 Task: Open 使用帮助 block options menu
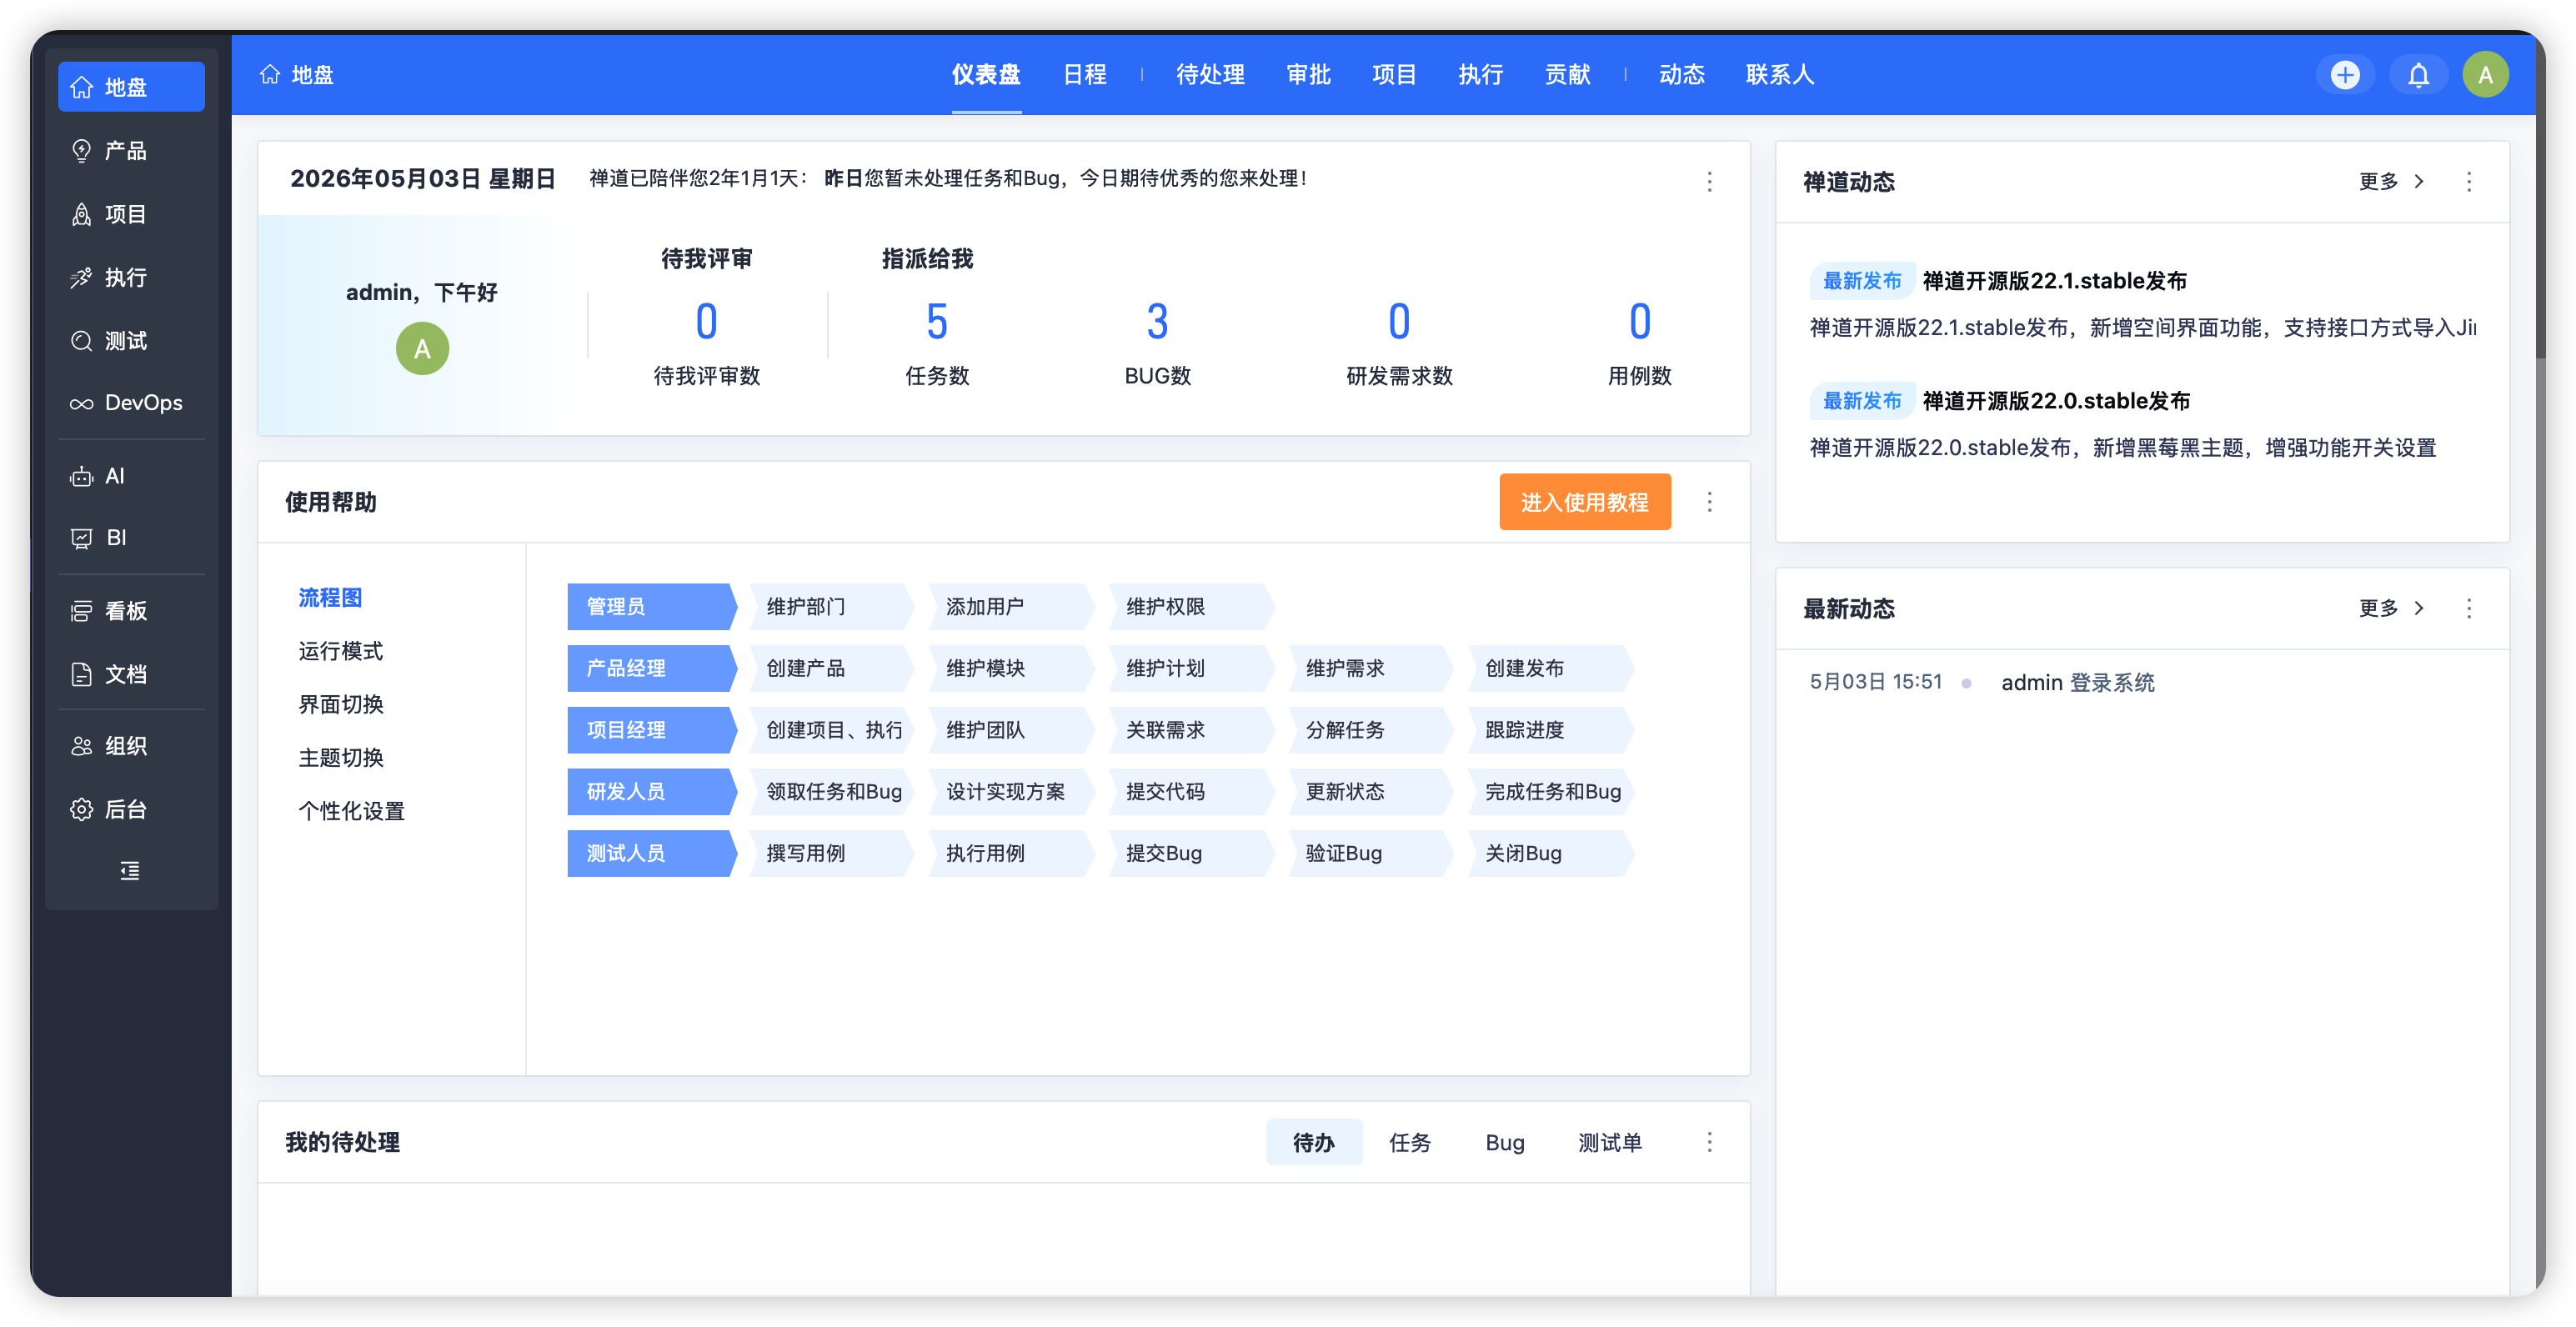click(1709, 501)
